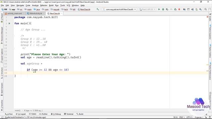Stop execution with red square icon
Screen dimensions: 212x119
[x=179, y=9]
